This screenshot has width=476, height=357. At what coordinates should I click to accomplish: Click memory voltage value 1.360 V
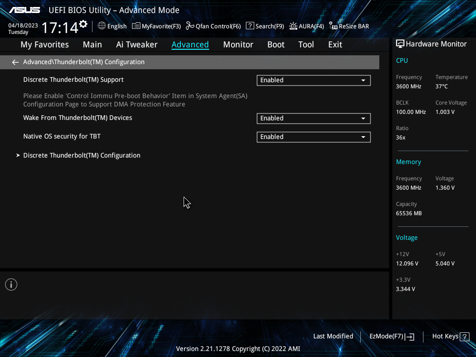pos(445,188)
